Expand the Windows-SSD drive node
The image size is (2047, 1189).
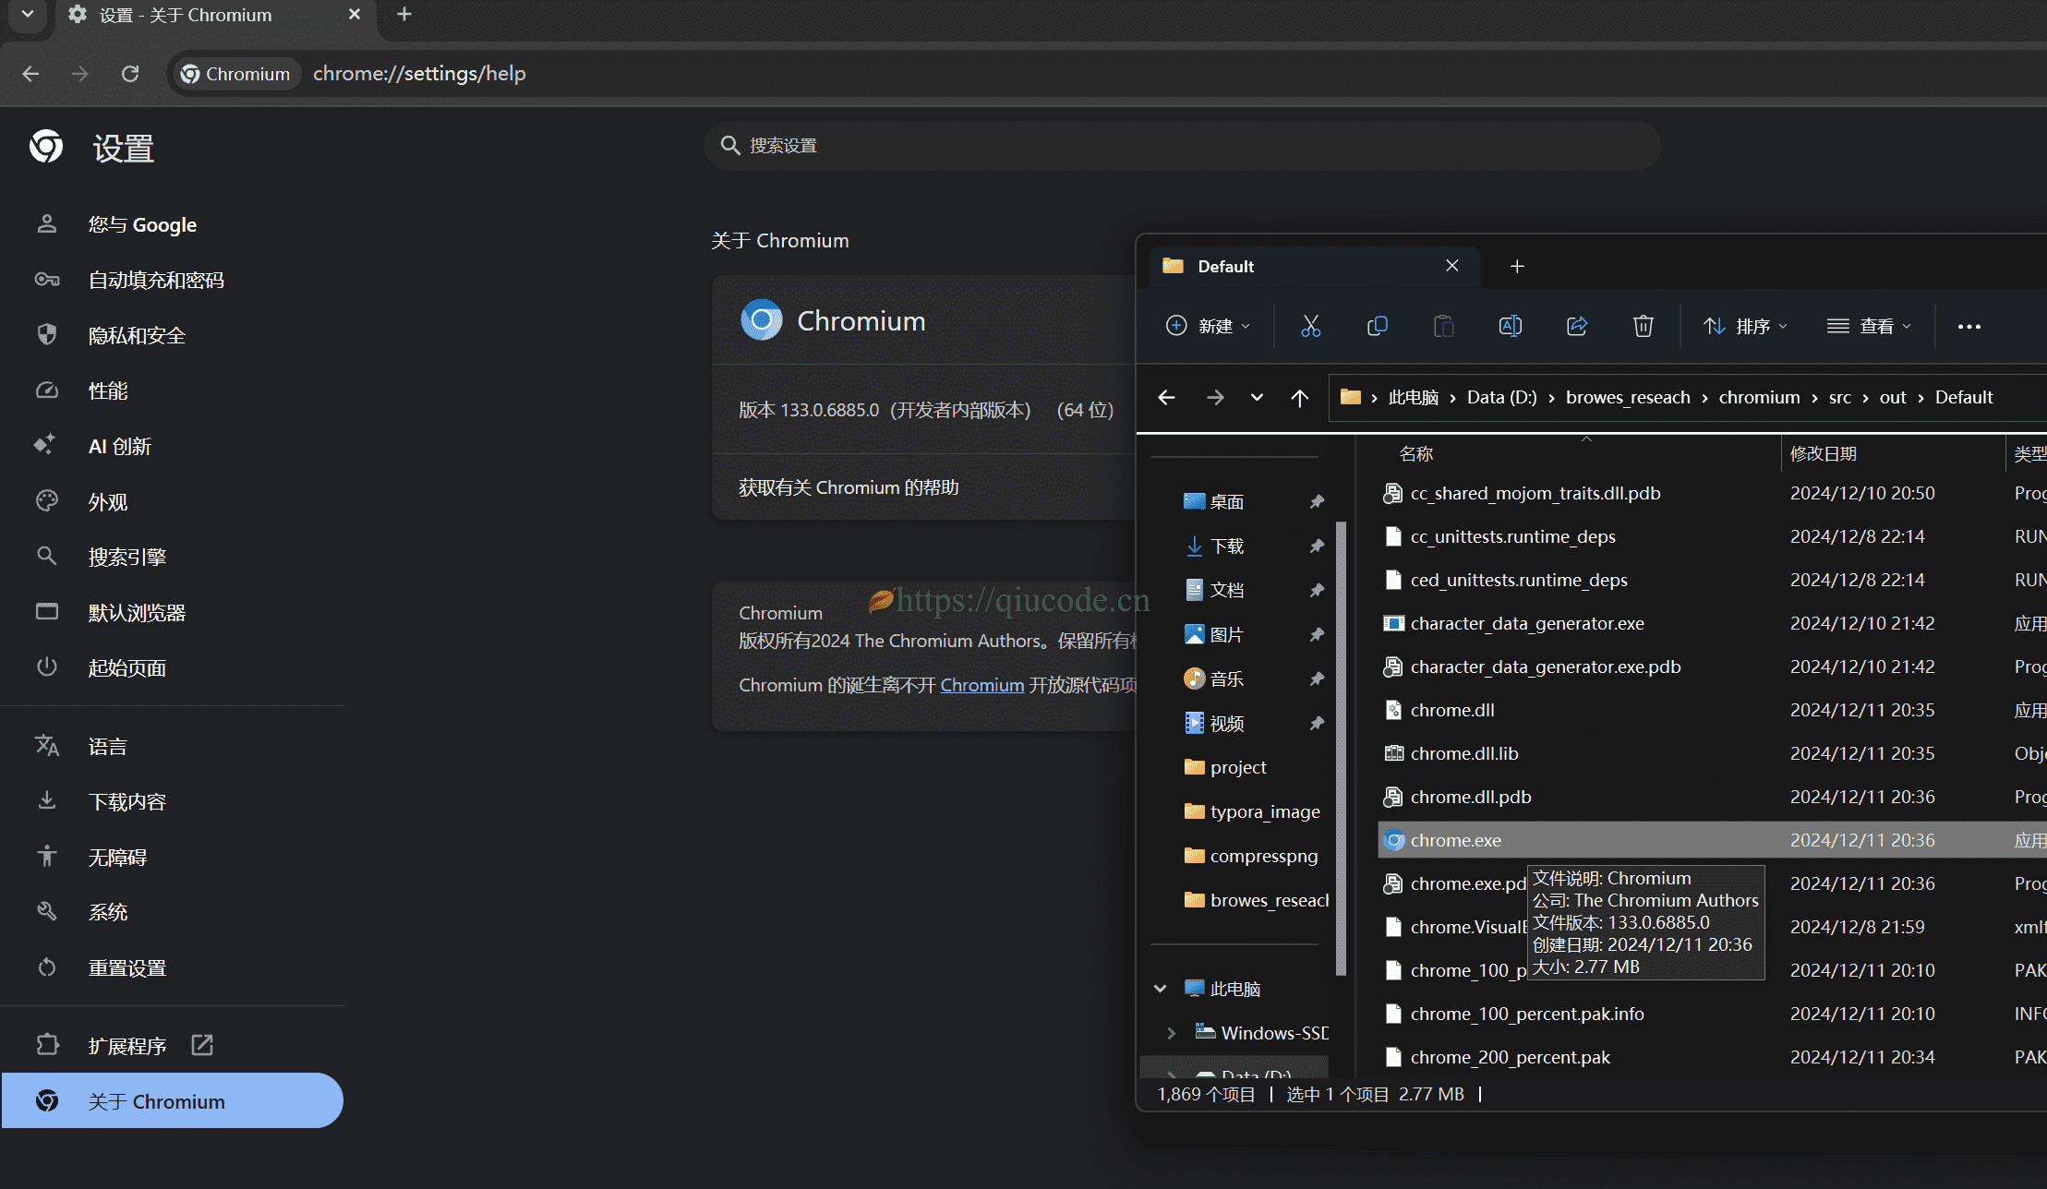(1172, 1033)
